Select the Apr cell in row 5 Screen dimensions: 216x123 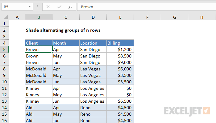point(66,50)
